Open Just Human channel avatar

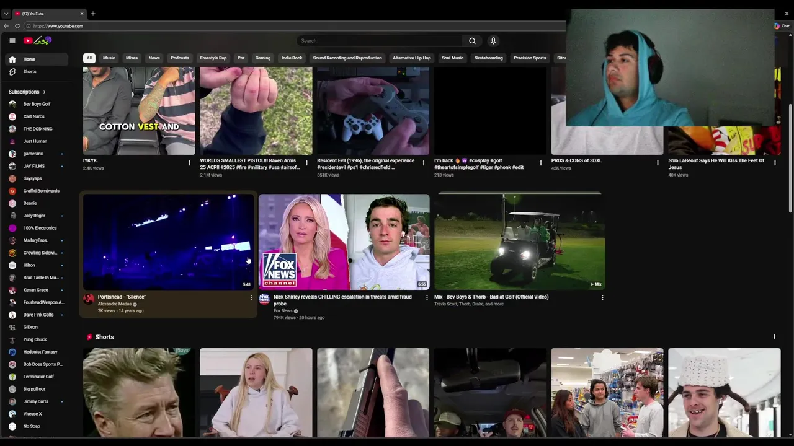pyautogui.click(x=12, y=141)
